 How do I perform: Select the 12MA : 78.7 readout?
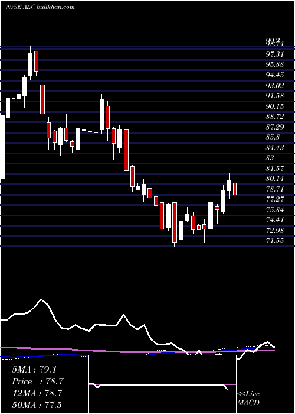37,393
